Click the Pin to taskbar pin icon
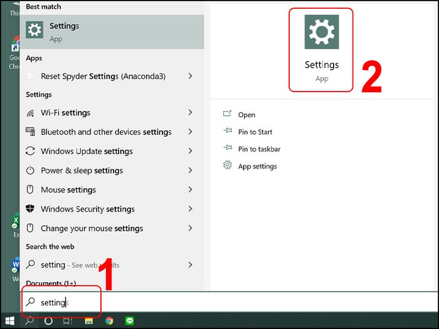 (x=228, y=147)
